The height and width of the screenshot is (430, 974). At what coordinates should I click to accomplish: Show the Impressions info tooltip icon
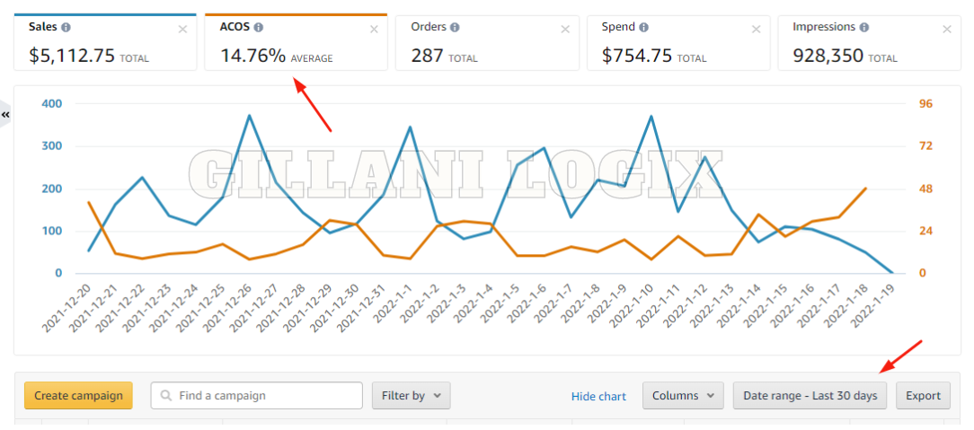click(863, 27)
